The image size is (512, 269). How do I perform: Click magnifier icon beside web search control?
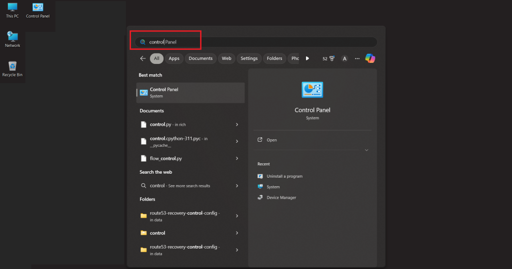(x=143, y=186)
